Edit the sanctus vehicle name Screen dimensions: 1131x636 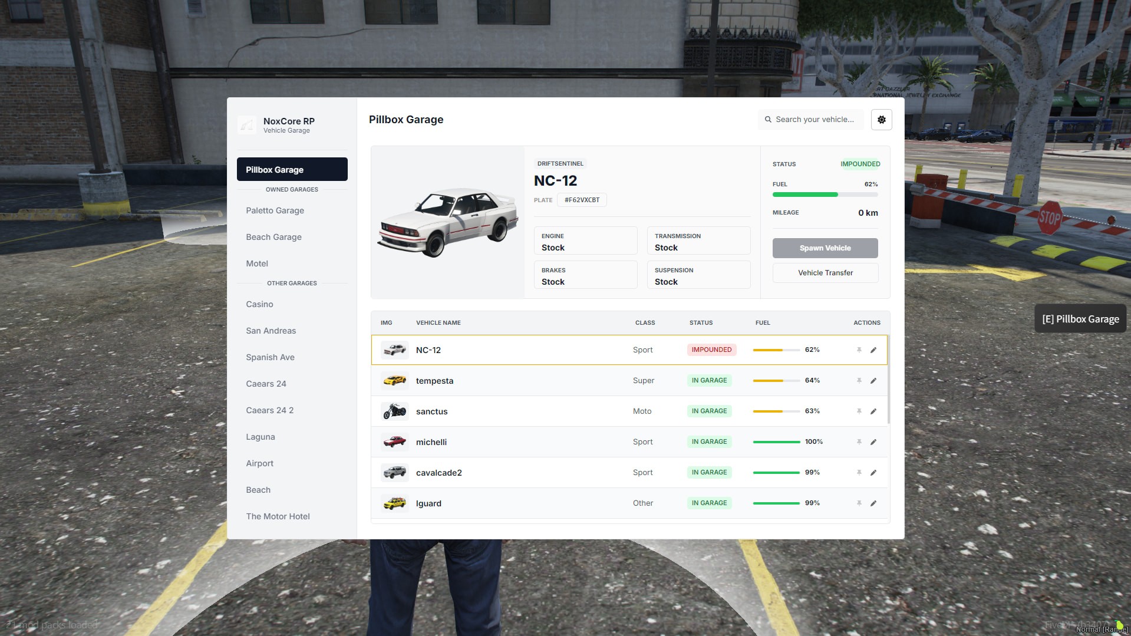coord(873,411)
